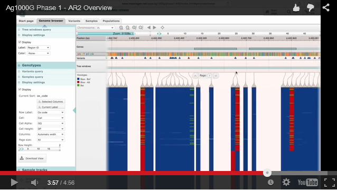
Task: Play the YouTube video
Action: click(x=14, y=183)
